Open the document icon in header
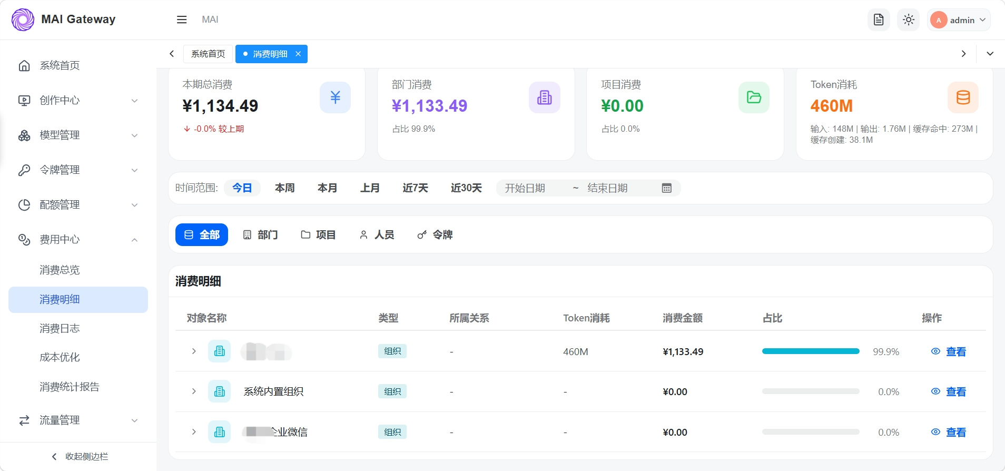Image resolution: width=1005 pixels, height=471 pixels. (879, 20)
